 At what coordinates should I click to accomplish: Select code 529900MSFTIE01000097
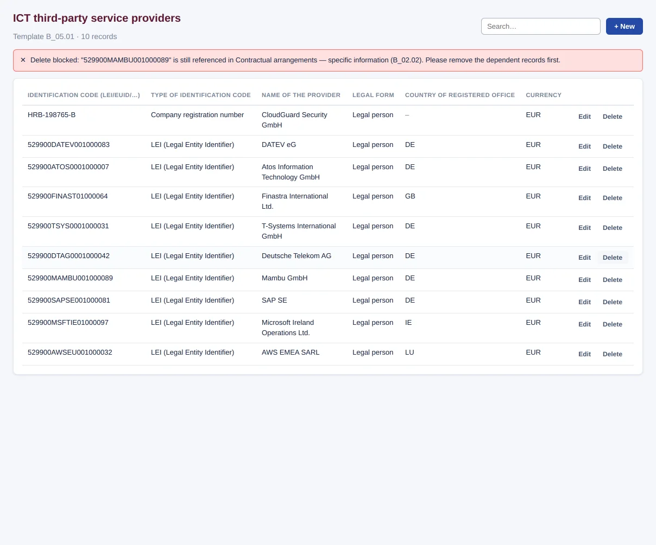(x=68, y=323)
